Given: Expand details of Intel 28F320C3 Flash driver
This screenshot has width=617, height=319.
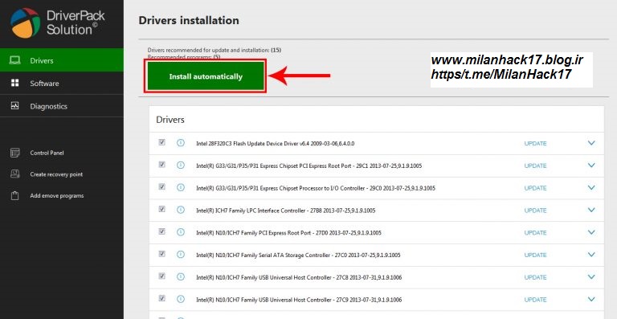Looking at the screenshot, I should [x=591, y=143].
